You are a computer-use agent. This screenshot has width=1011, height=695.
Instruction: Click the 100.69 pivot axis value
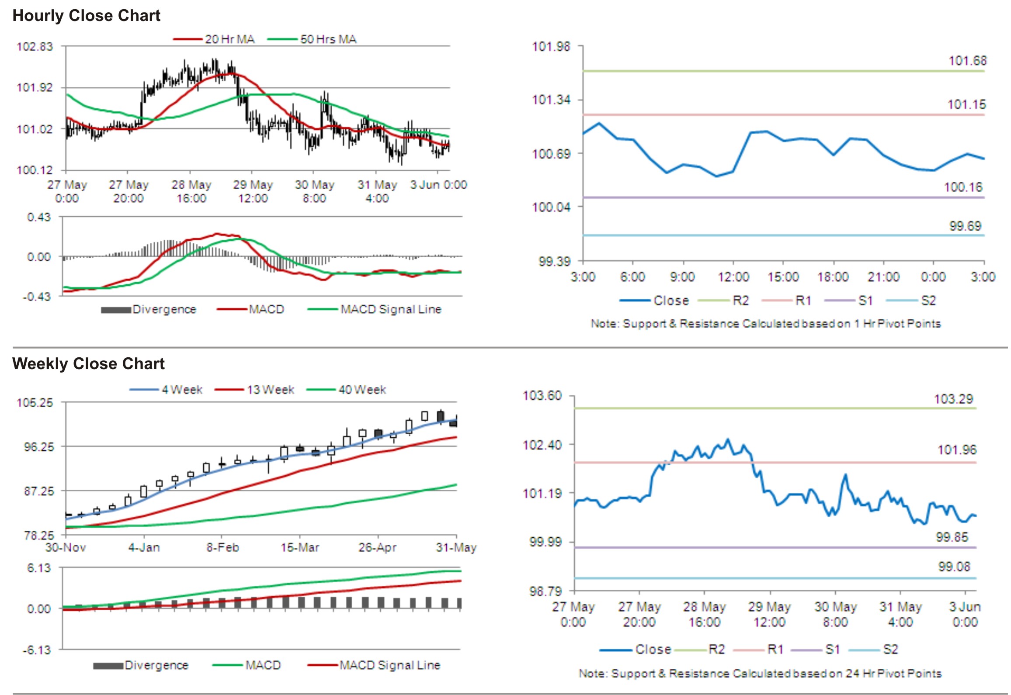tap(551, 154)
